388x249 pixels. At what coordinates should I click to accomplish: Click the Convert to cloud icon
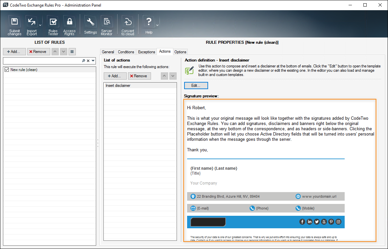tap(128, 26)
